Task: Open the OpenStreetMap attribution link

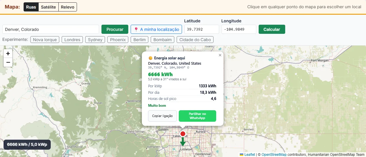Action: coord(274,154)
